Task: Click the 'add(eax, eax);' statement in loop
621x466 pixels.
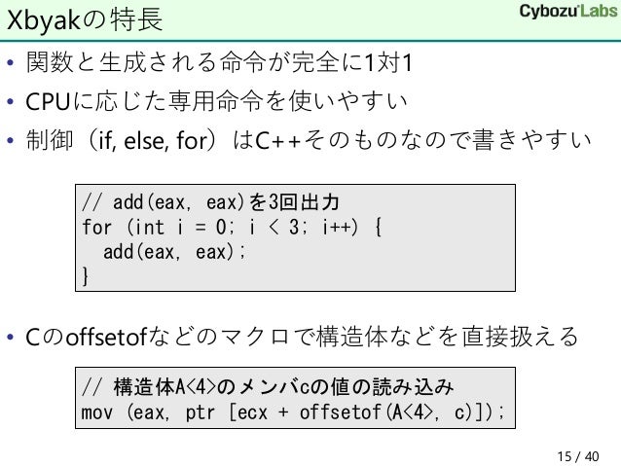Action: click(174, 252)
